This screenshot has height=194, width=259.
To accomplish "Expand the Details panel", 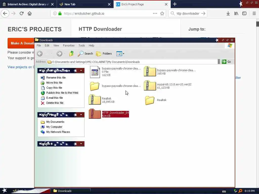I will click(81, 144).
